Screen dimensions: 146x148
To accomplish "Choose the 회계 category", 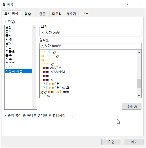I will pos(18,39).
